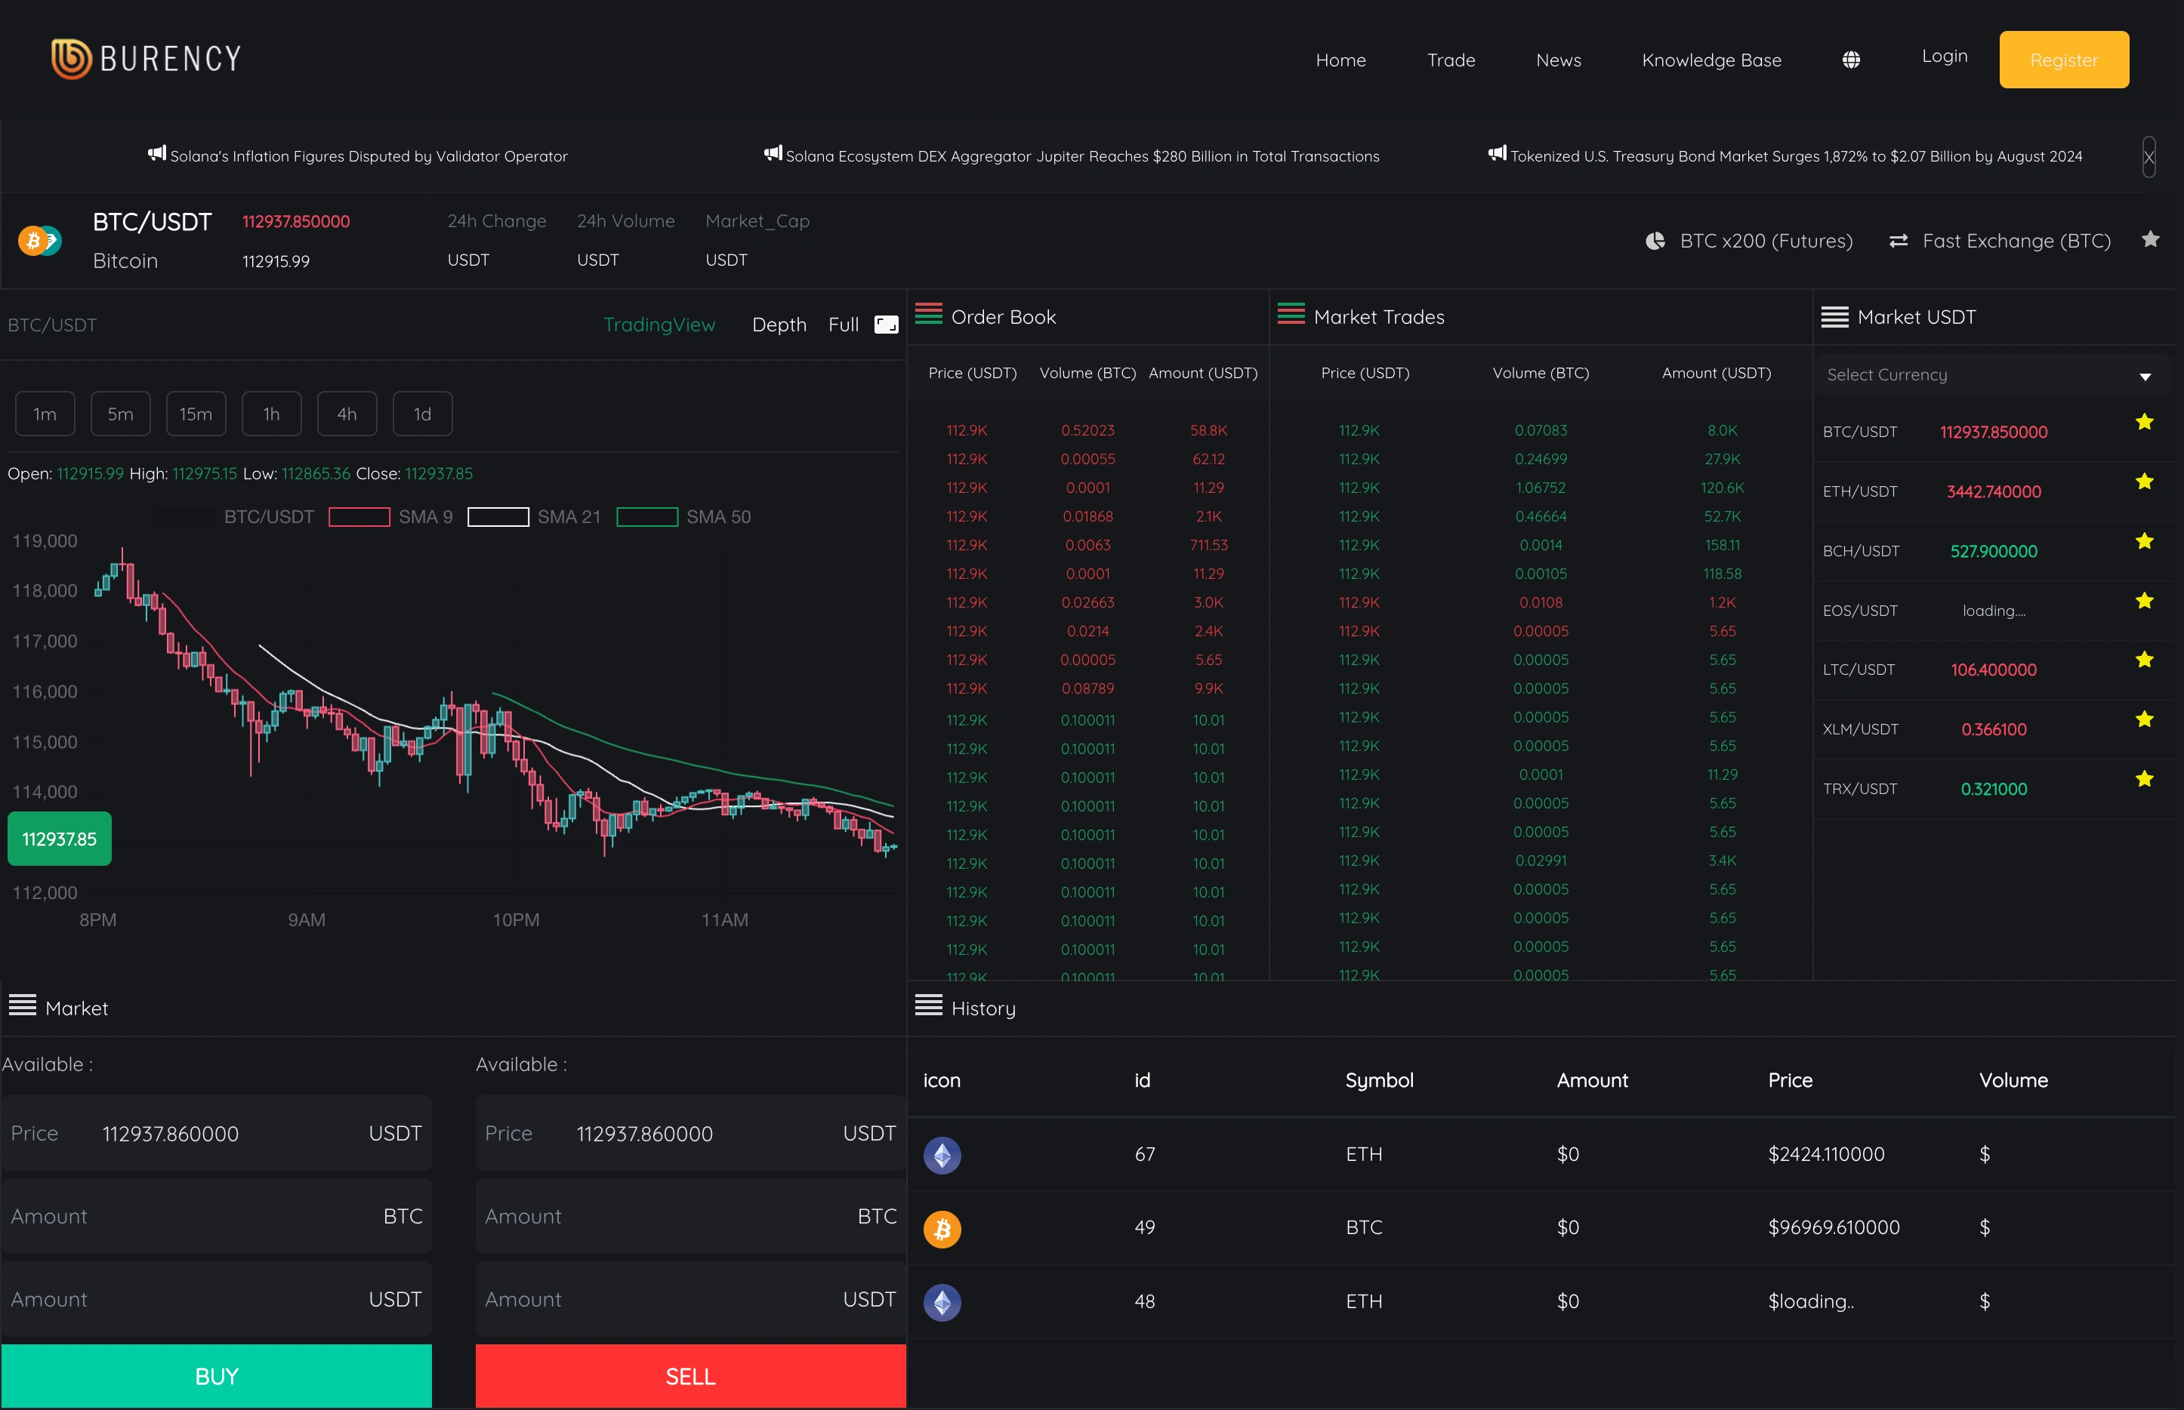The height and width of the screenshot is (1410, 2184).
Task: Click the Market Trades list icon
Action: [1290, 315]
